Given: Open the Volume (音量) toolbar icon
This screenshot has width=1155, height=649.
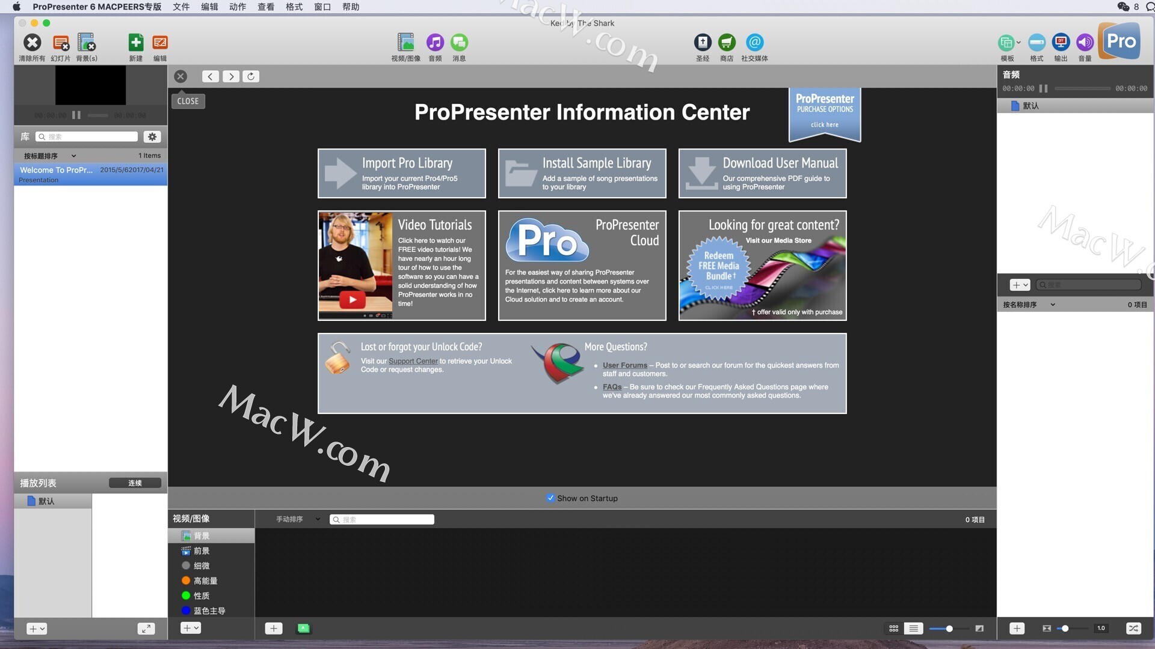Looking at the screenshot, I should pos(1085,43).
